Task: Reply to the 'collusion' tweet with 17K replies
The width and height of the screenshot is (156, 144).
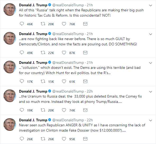Action: tap(22, 81)
